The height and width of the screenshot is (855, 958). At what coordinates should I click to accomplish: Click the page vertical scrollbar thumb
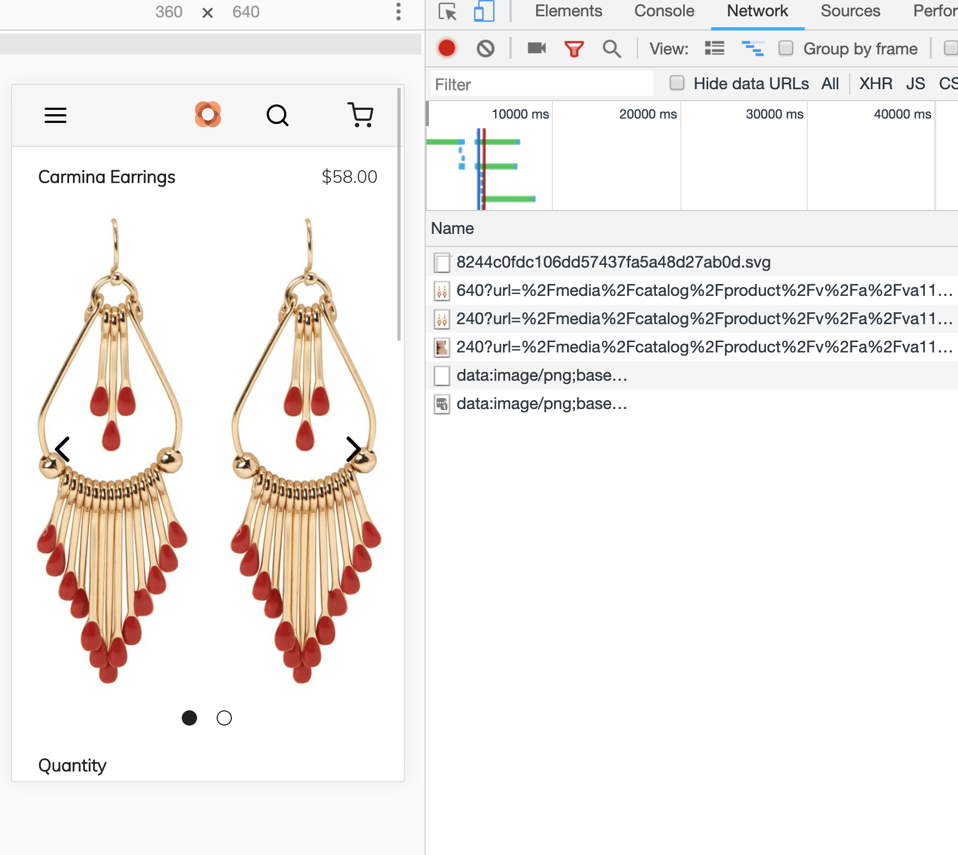pos(399,214)
